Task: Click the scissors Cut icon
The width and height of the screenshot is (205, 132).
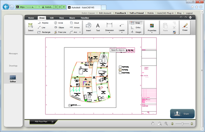Action: 174,28
